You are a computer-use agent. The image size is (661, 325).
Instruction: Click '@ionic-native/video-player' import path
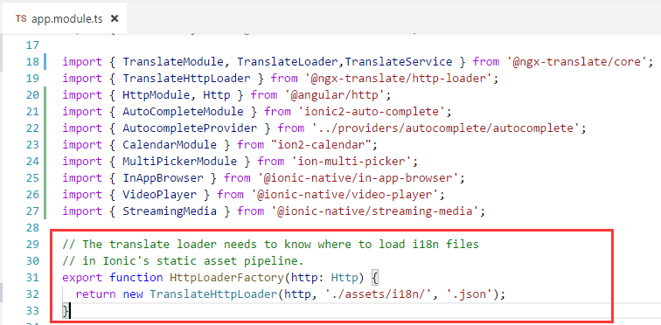[x=344, y=195]
